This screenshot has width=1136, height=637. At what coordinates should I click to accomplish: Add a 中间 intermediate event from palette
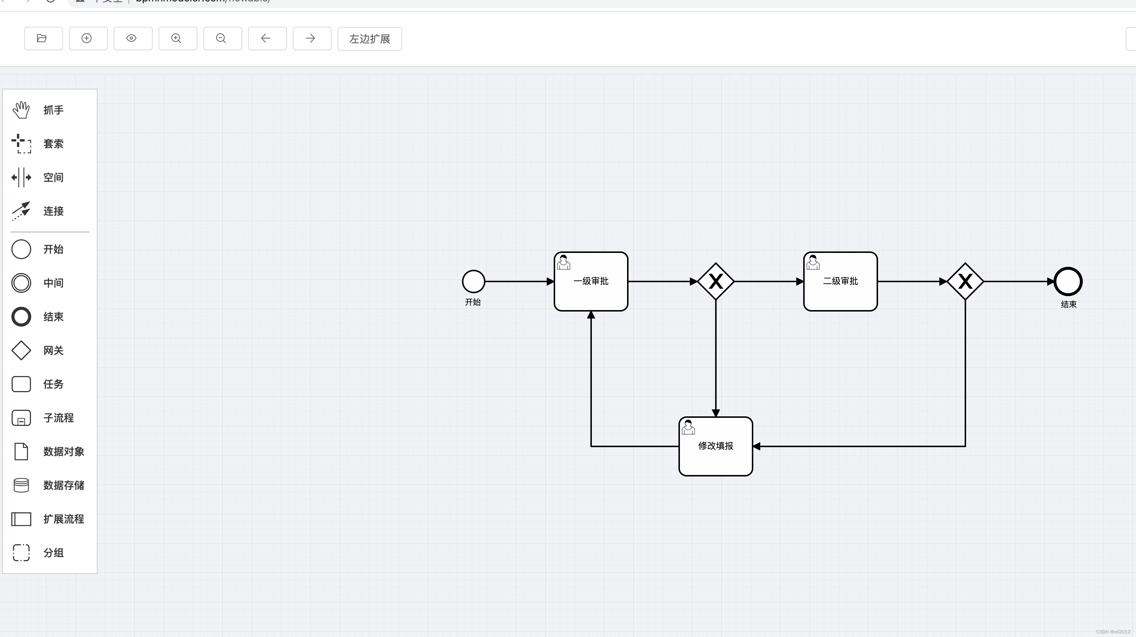click(21, 283)
